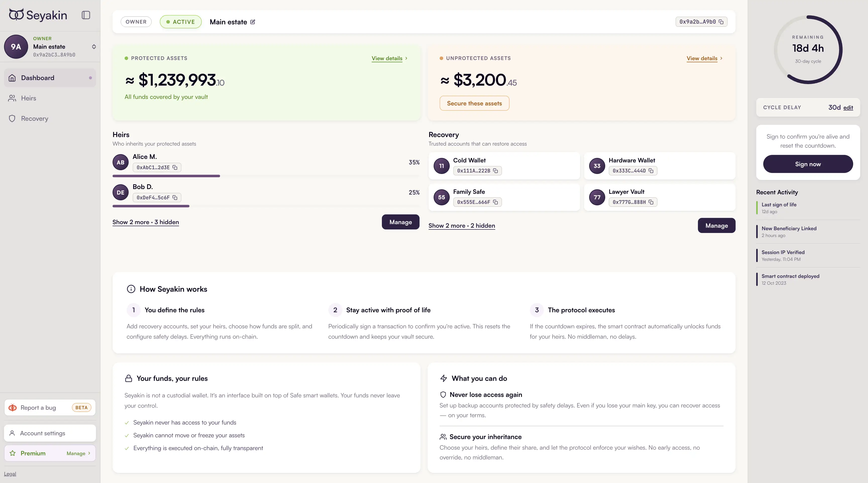Image resolution: width=868 pixels, height=483 pixels.
Task: Open Session IP Verified activity
Action: 808,256
